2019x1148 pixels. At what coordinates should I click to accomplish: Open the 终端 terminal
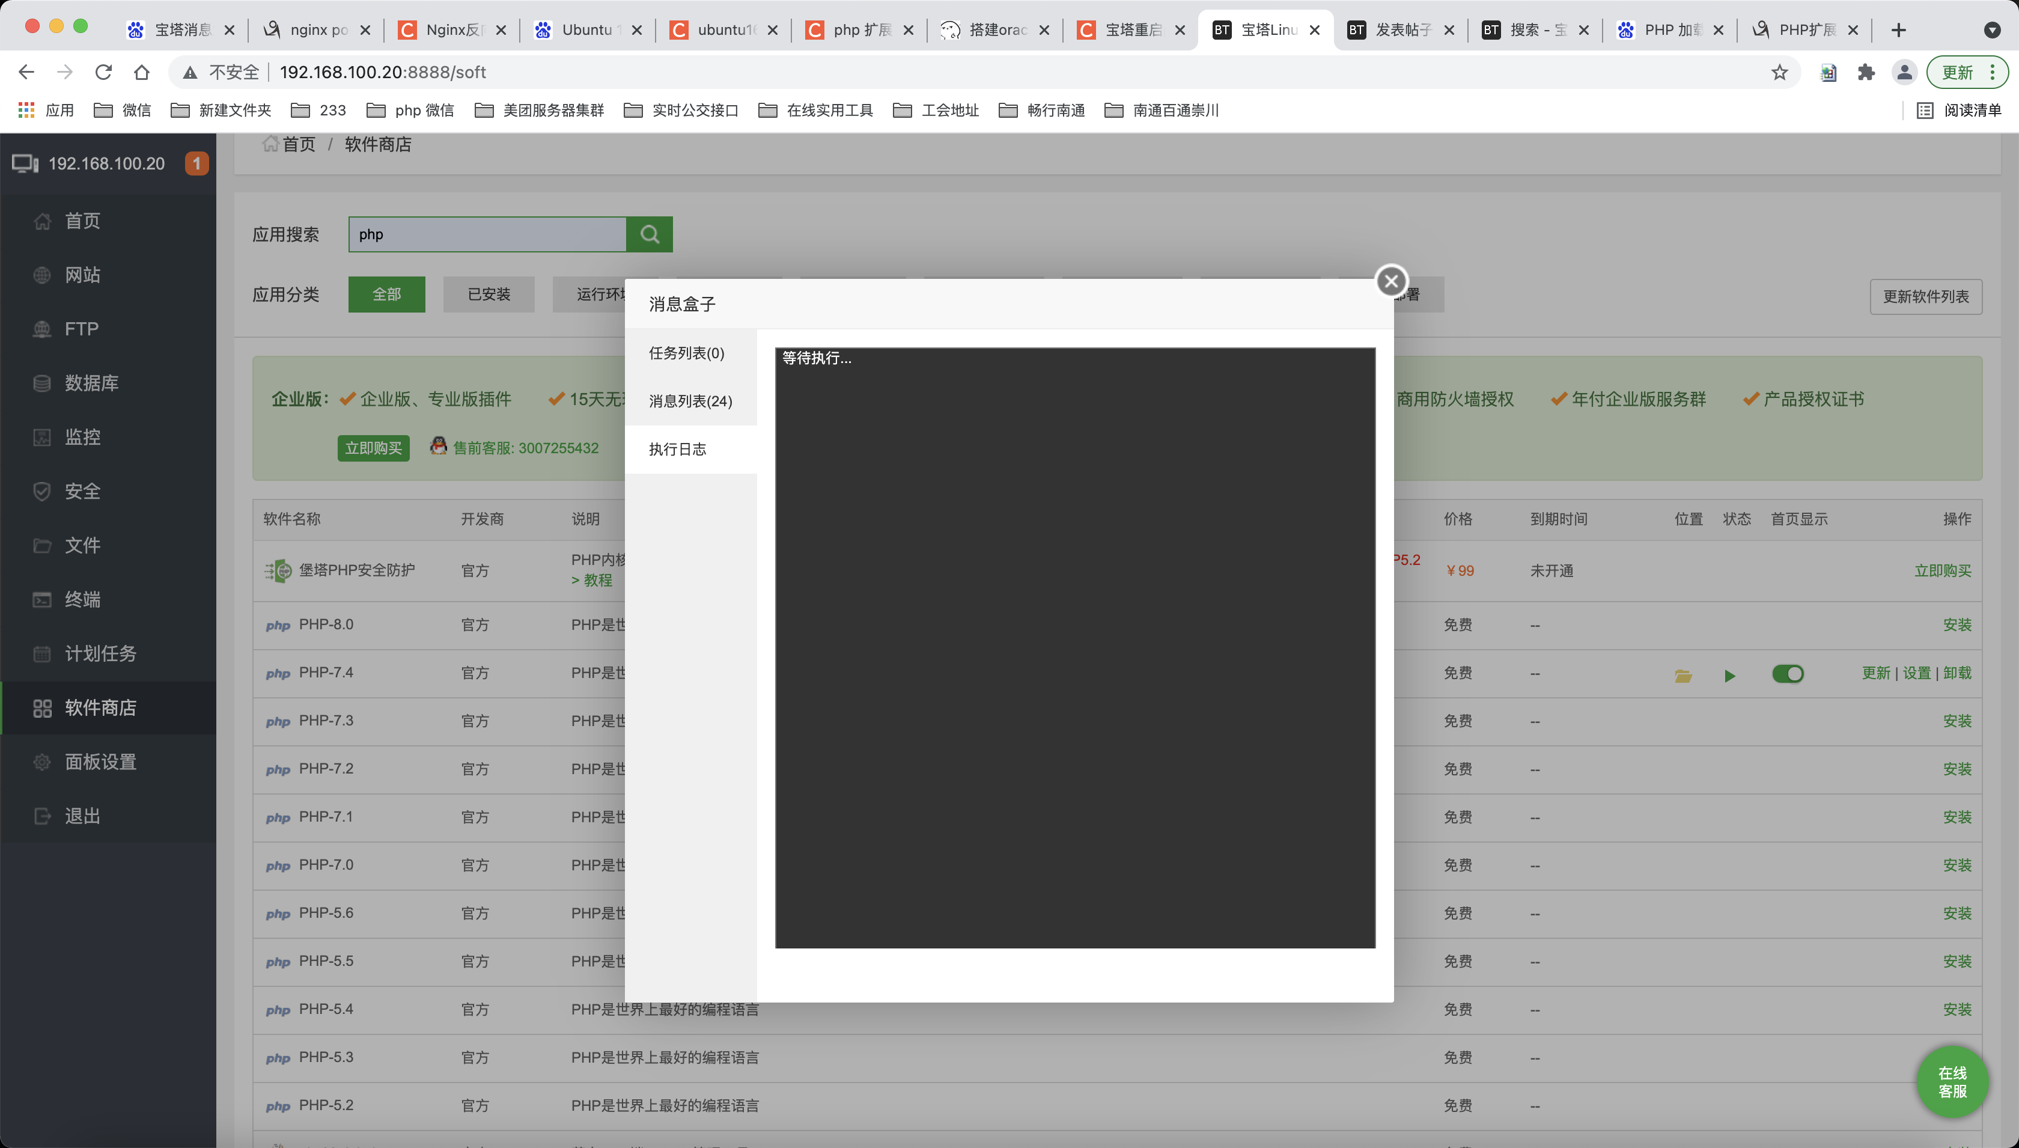[82, 599]
